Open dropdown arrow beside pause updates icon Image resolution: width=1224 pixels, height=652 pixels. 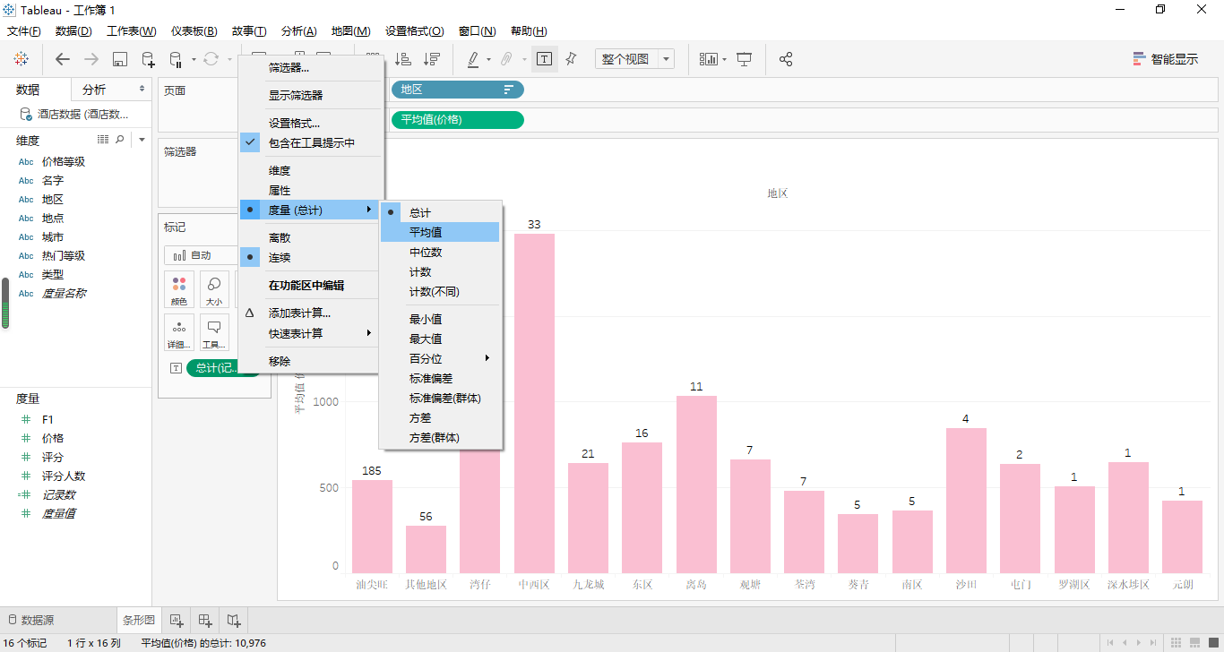(x=193, y=60)
